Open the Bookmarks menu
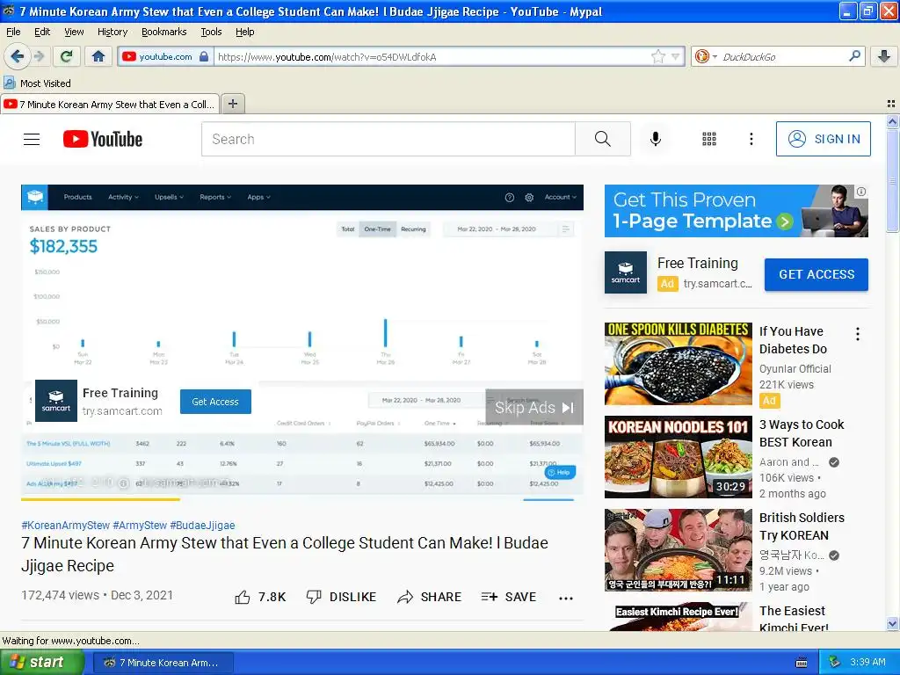 click(x=163, y=32)
